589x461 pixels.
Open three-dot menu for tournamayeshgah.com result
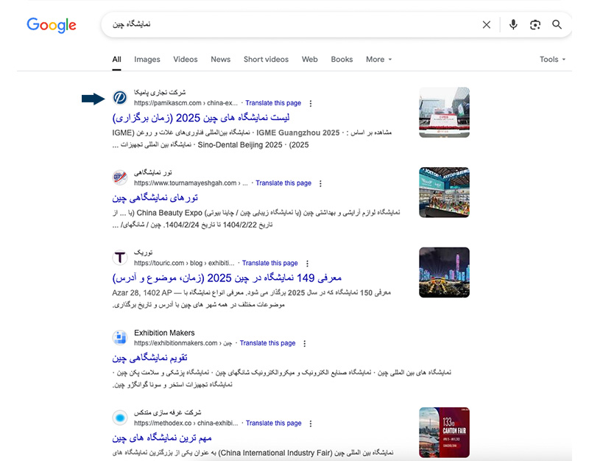pyautogui.click(x=320, y=183)
